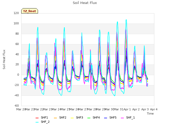Click the Apr 2 x-axis tick label
This screenshot has width=170, height=127.
coord(136,109)
